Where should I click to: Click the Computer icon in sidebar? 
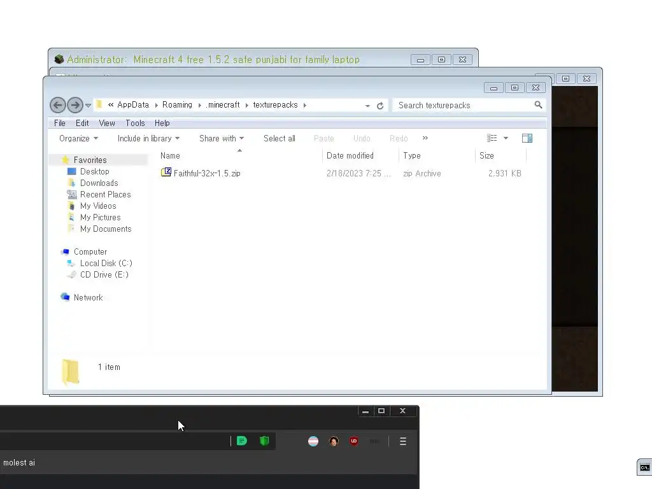point(66,252)
